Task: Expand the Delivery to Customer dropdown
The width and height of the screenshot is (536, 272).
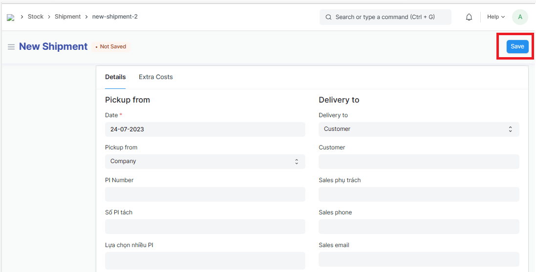Action: tap(418, 129)
